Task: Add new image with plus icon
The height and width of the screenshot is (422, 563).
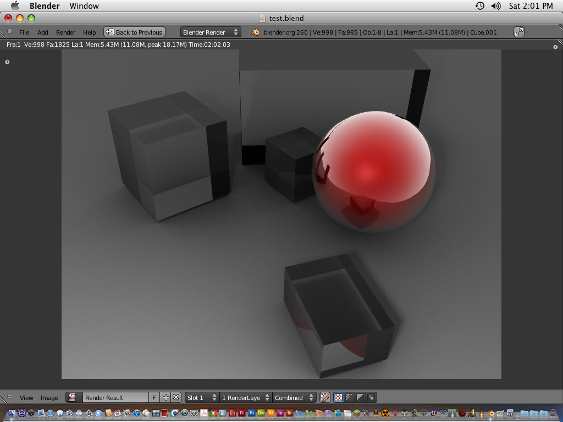Action: click(x=166, y=398)
